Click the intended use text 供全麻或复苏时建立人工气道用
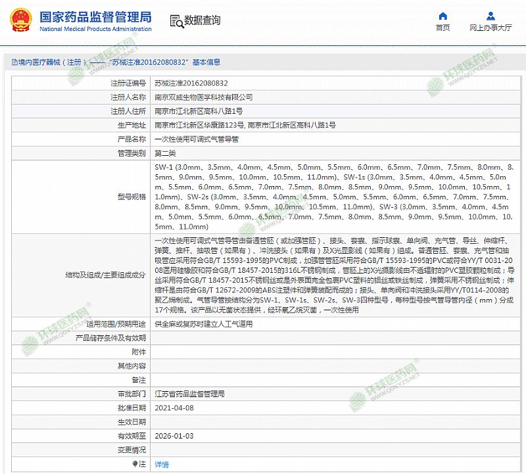The width and height of the screenshot is (526, 474). coord(203,324)
